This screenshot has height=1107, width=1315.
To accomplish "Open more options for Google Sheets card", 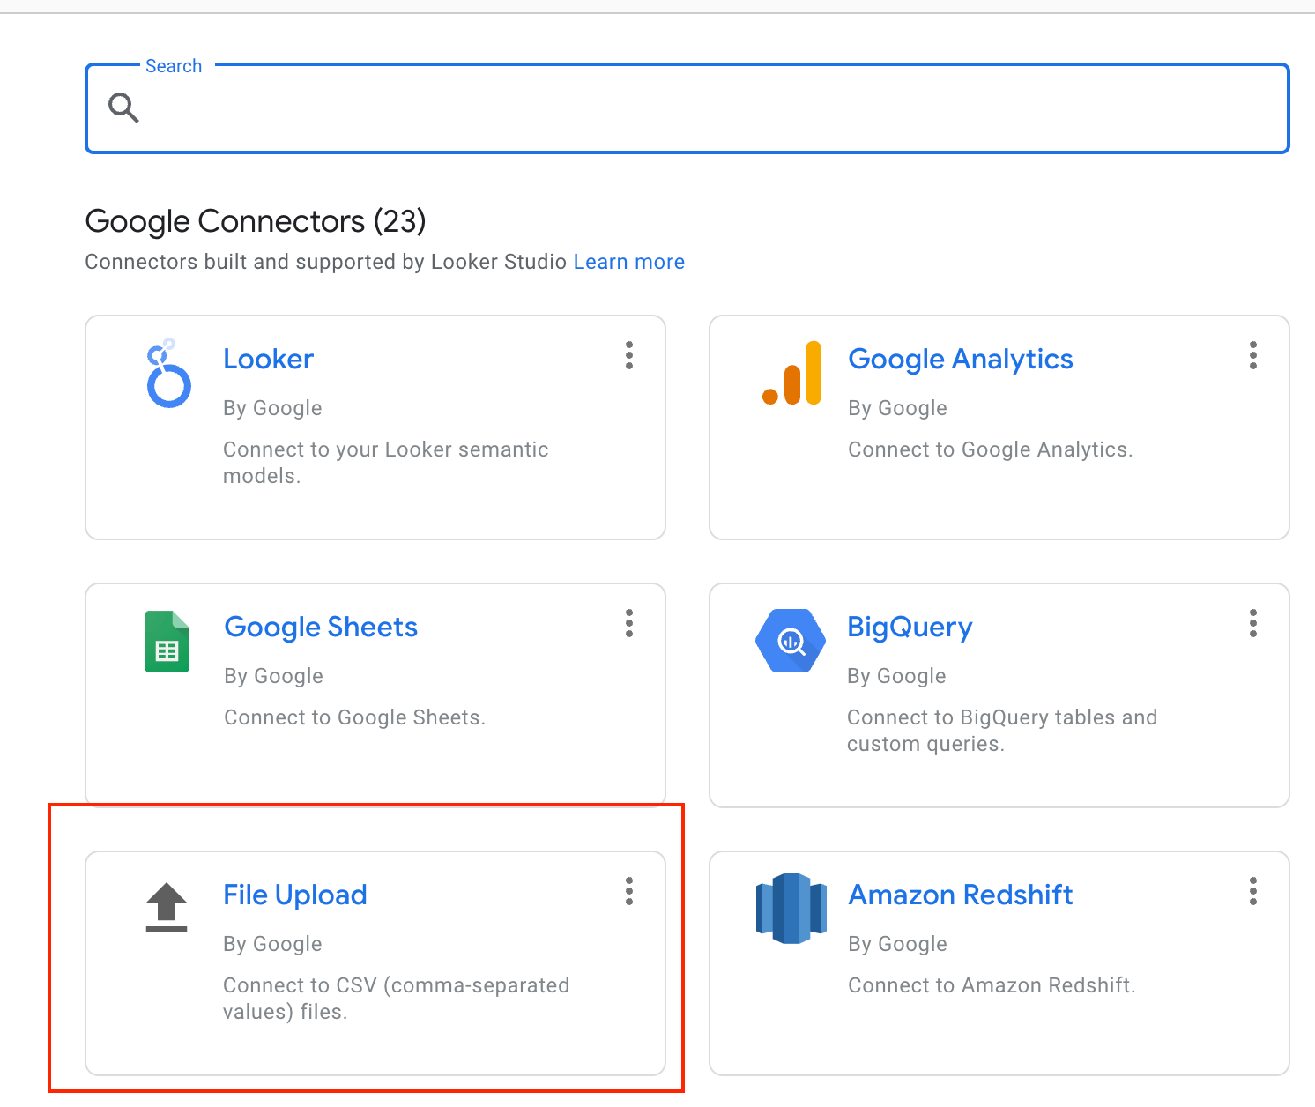I will (x=629, y=623).
